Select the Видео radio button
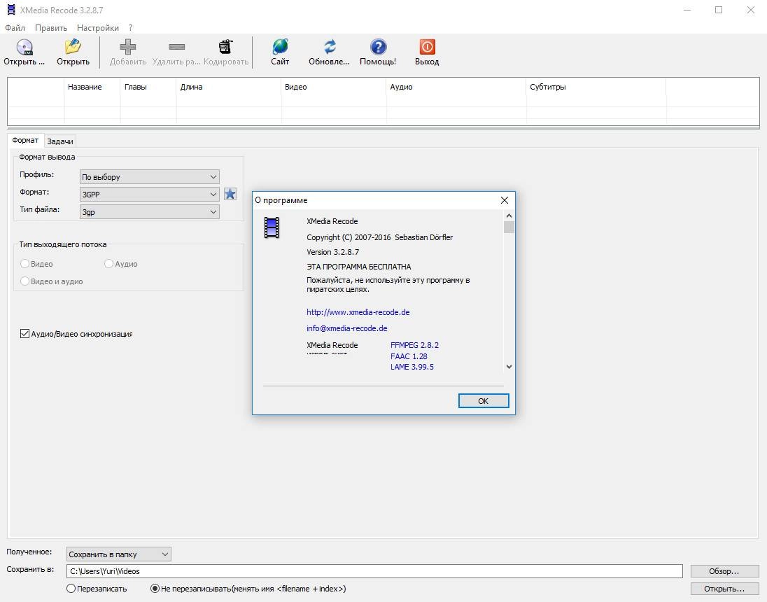The image size is (767, 602). [x=25, y=264]
